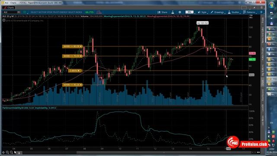The width and height of the screenshot is (277, 156).
Task: Open the Active Trader side tab
Action: (x=263, y=54)
